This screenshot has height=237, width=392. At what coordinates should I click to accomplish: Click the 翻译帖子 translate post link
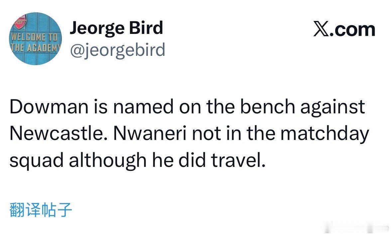41,209
